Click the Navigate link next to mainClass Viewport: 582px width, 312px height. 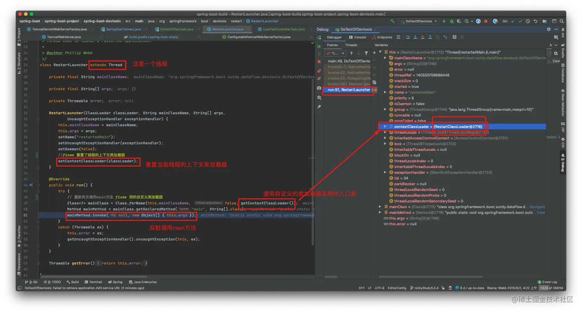click(537, 207)
